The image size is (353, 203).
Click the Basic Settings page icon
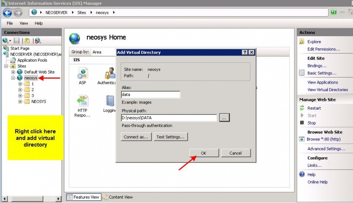pyautogui.click(x=302, y=73)
